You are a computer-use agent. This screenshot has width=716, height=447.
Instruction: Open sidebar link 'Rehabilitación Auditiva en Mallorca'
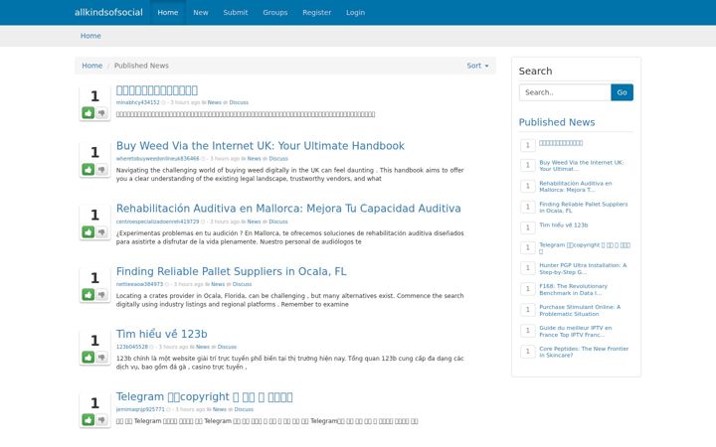576,187
